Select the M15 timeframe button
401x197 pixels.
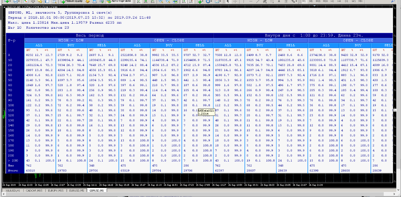coord(318,1)
